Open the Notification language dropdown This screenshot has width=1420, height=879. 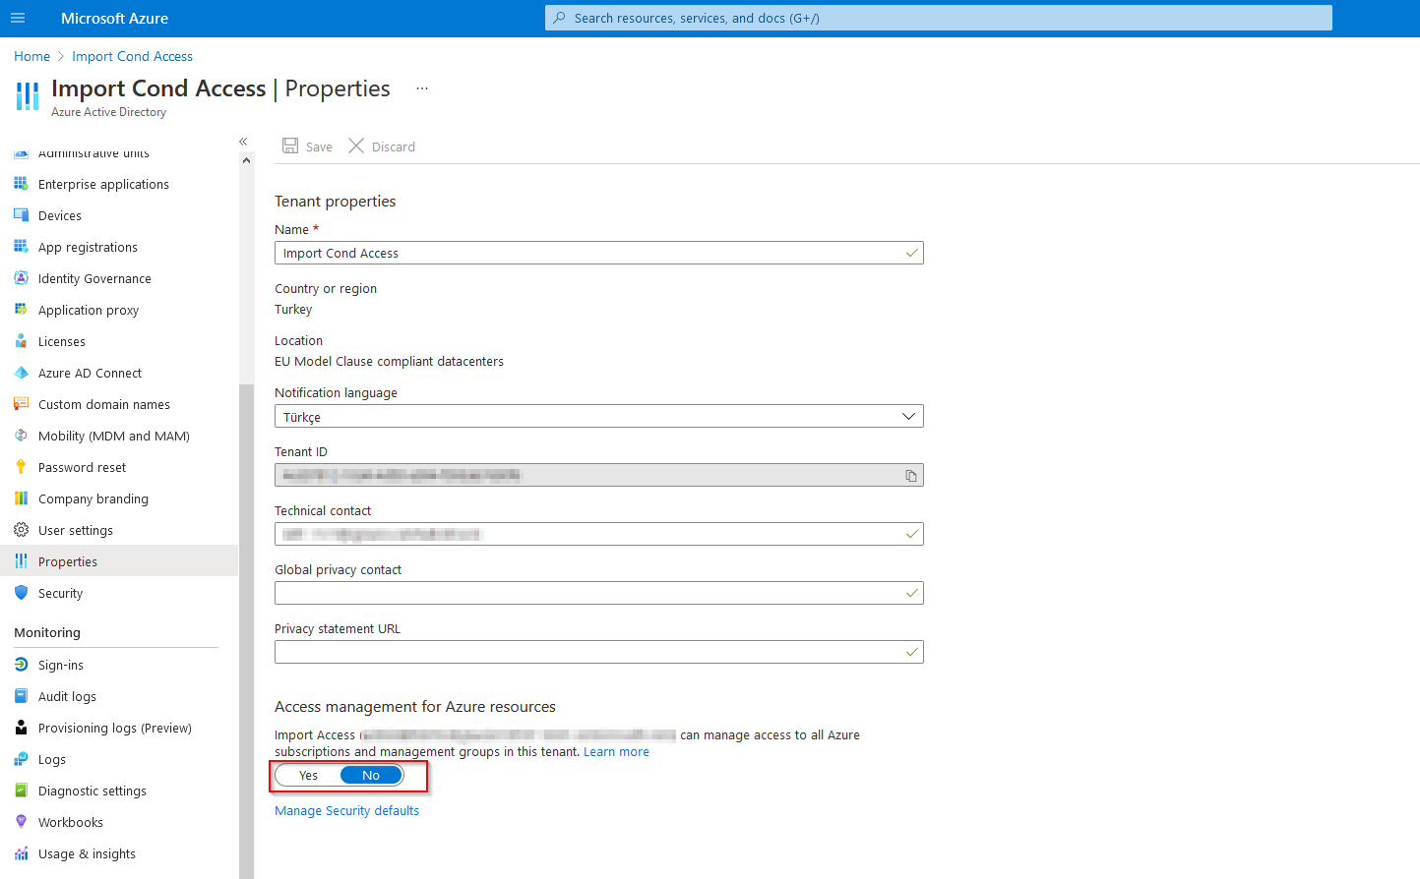(599, 416)
